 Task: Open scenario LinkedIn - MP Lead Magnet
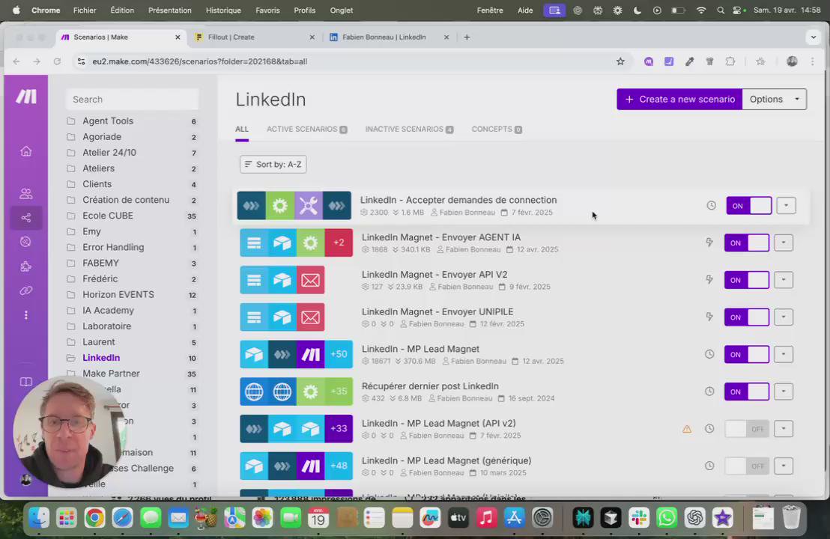(x=420, y=349)
